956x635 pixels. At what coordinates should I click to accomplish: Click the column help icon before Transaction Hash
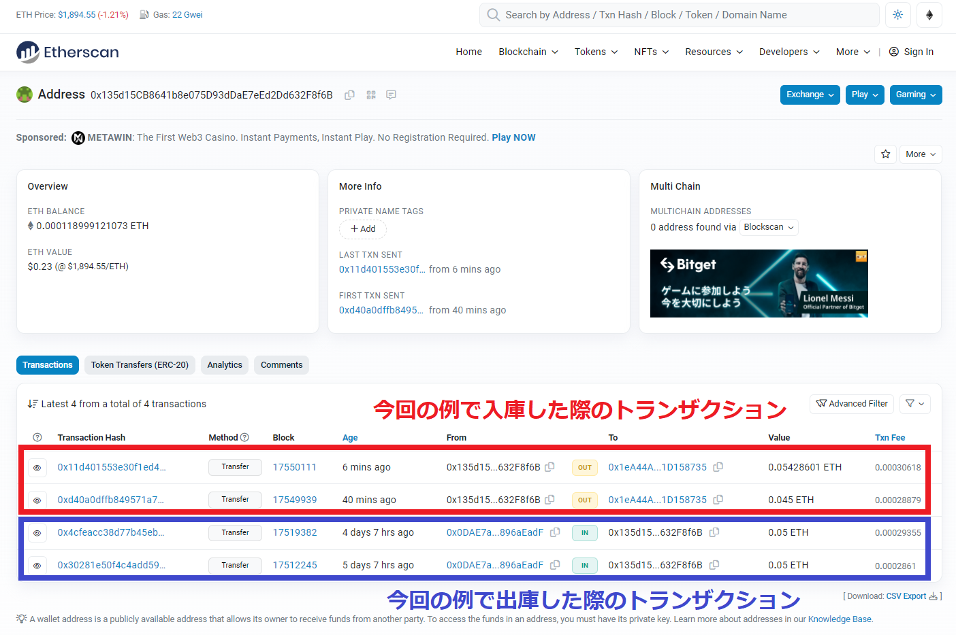click(37, 437)
